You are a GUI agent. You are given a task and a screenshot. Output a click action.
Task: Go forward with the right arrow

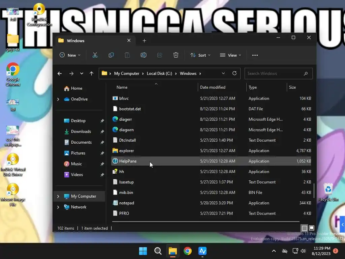click(71, 74)
